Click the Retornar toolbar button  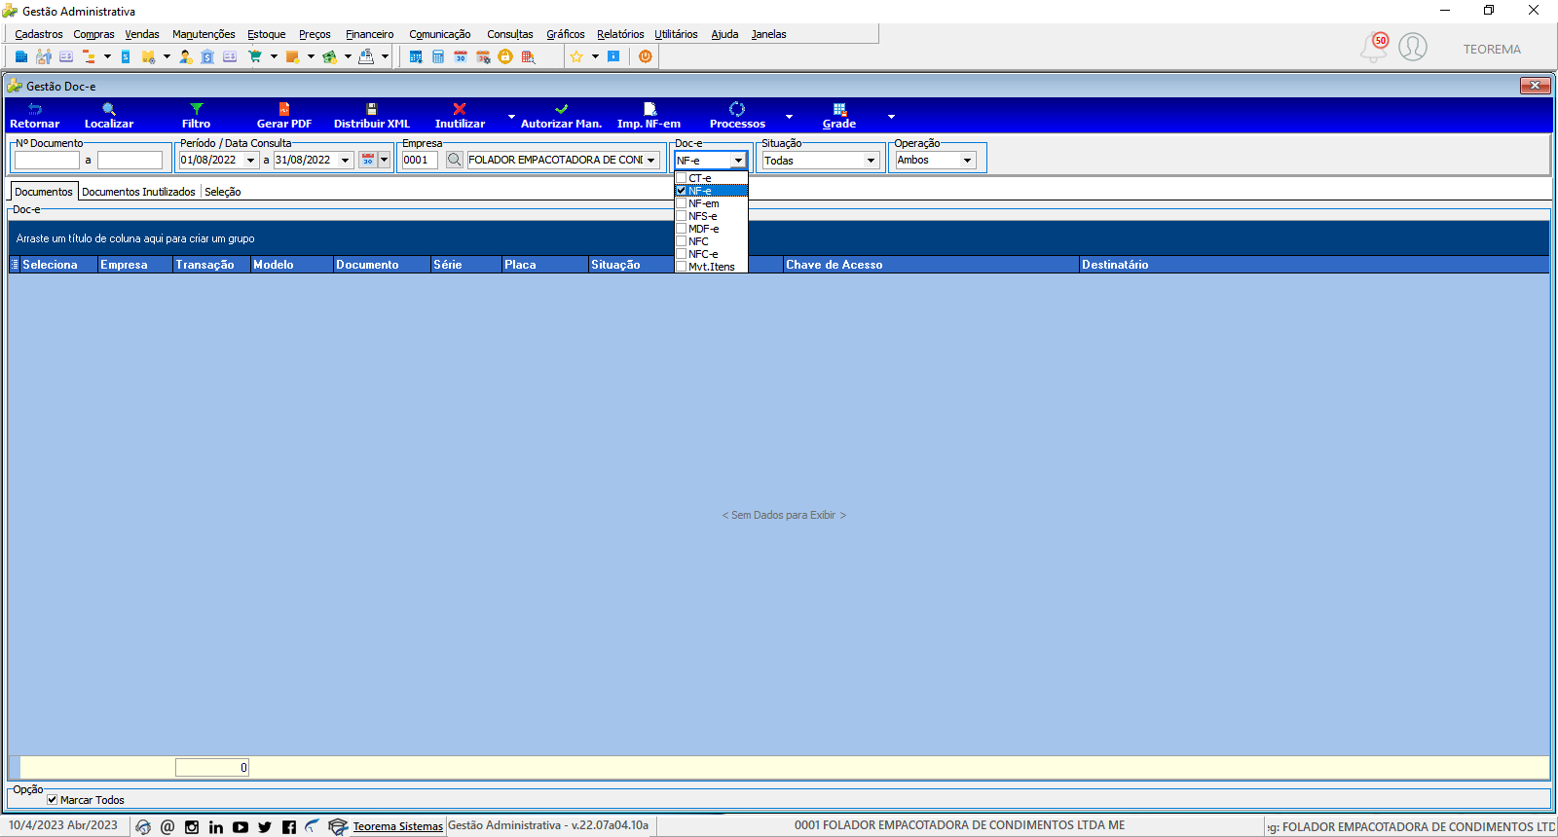click(x=35, y=116)
